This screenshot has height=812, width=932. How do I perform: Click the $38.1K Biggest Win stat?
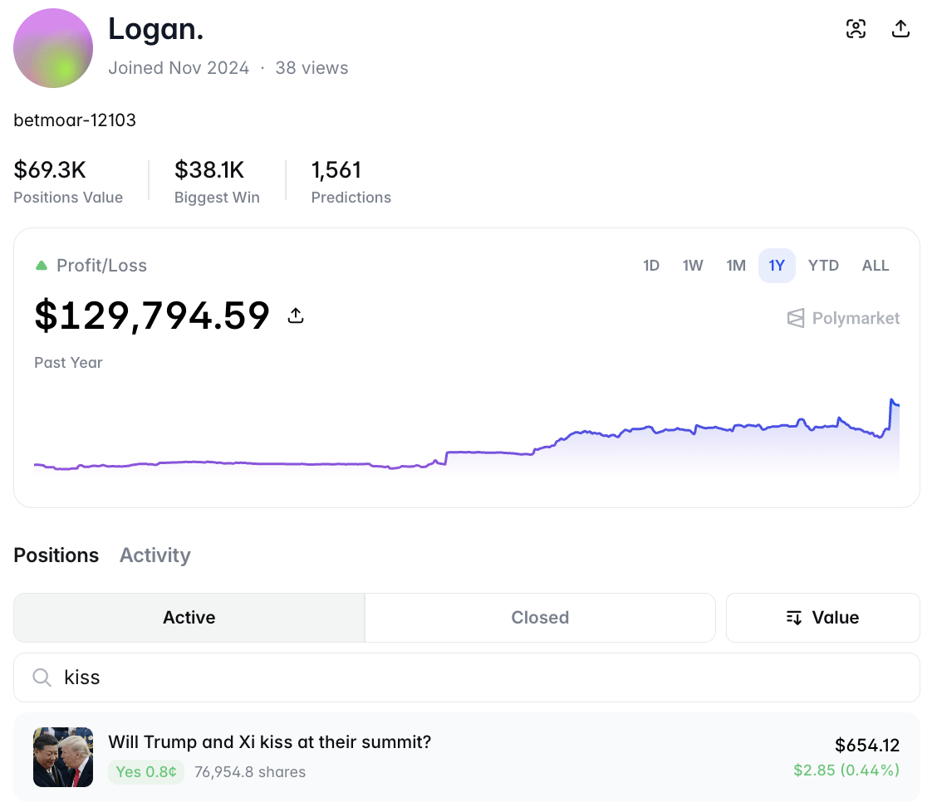point(217,181)
